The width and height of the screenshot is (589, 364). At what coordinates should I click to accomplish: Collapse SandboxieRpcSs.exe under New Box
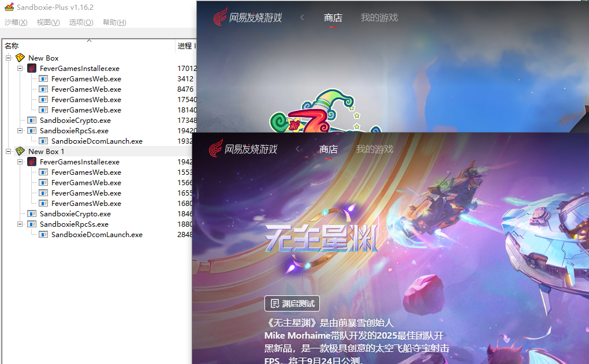click(20, 130)
